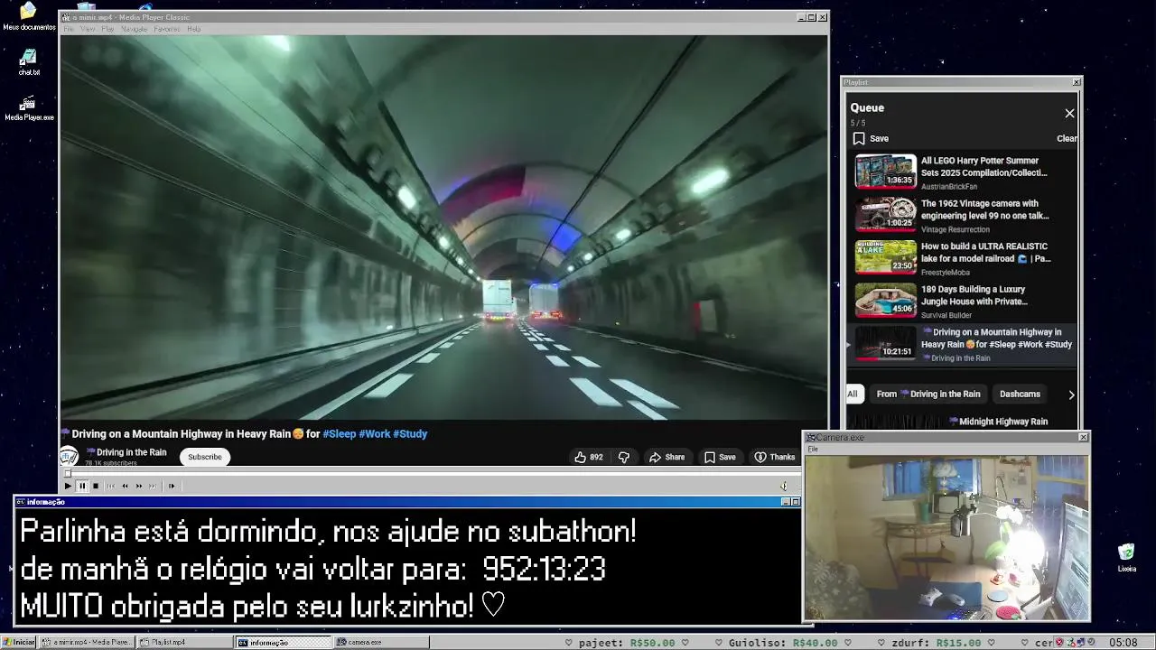
Task: Click the Dashcams filter chip
Action: click(1020, 394)
